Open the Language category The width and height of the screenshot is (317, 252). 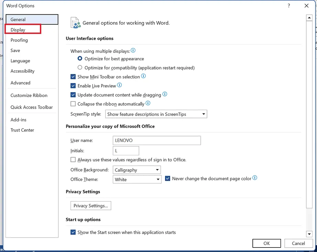32,61
